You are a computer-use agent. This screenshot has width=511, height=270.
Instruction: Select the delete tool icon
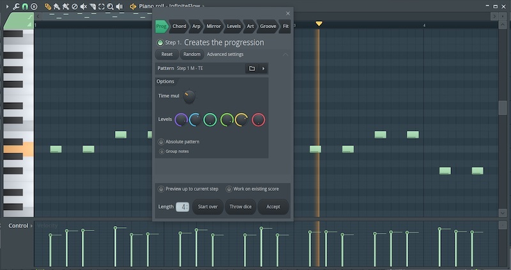pyautogui.click(x=75, y=6)
